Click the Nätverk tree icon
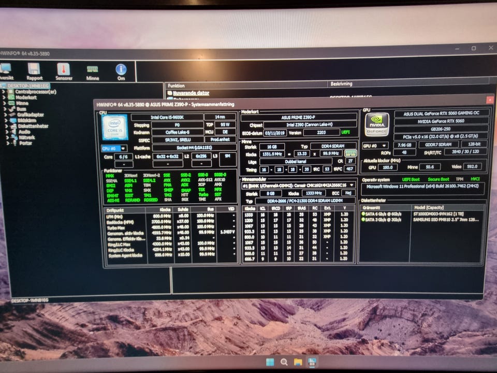The height and width of the screenshot is (373, 497). pos(14,137)
